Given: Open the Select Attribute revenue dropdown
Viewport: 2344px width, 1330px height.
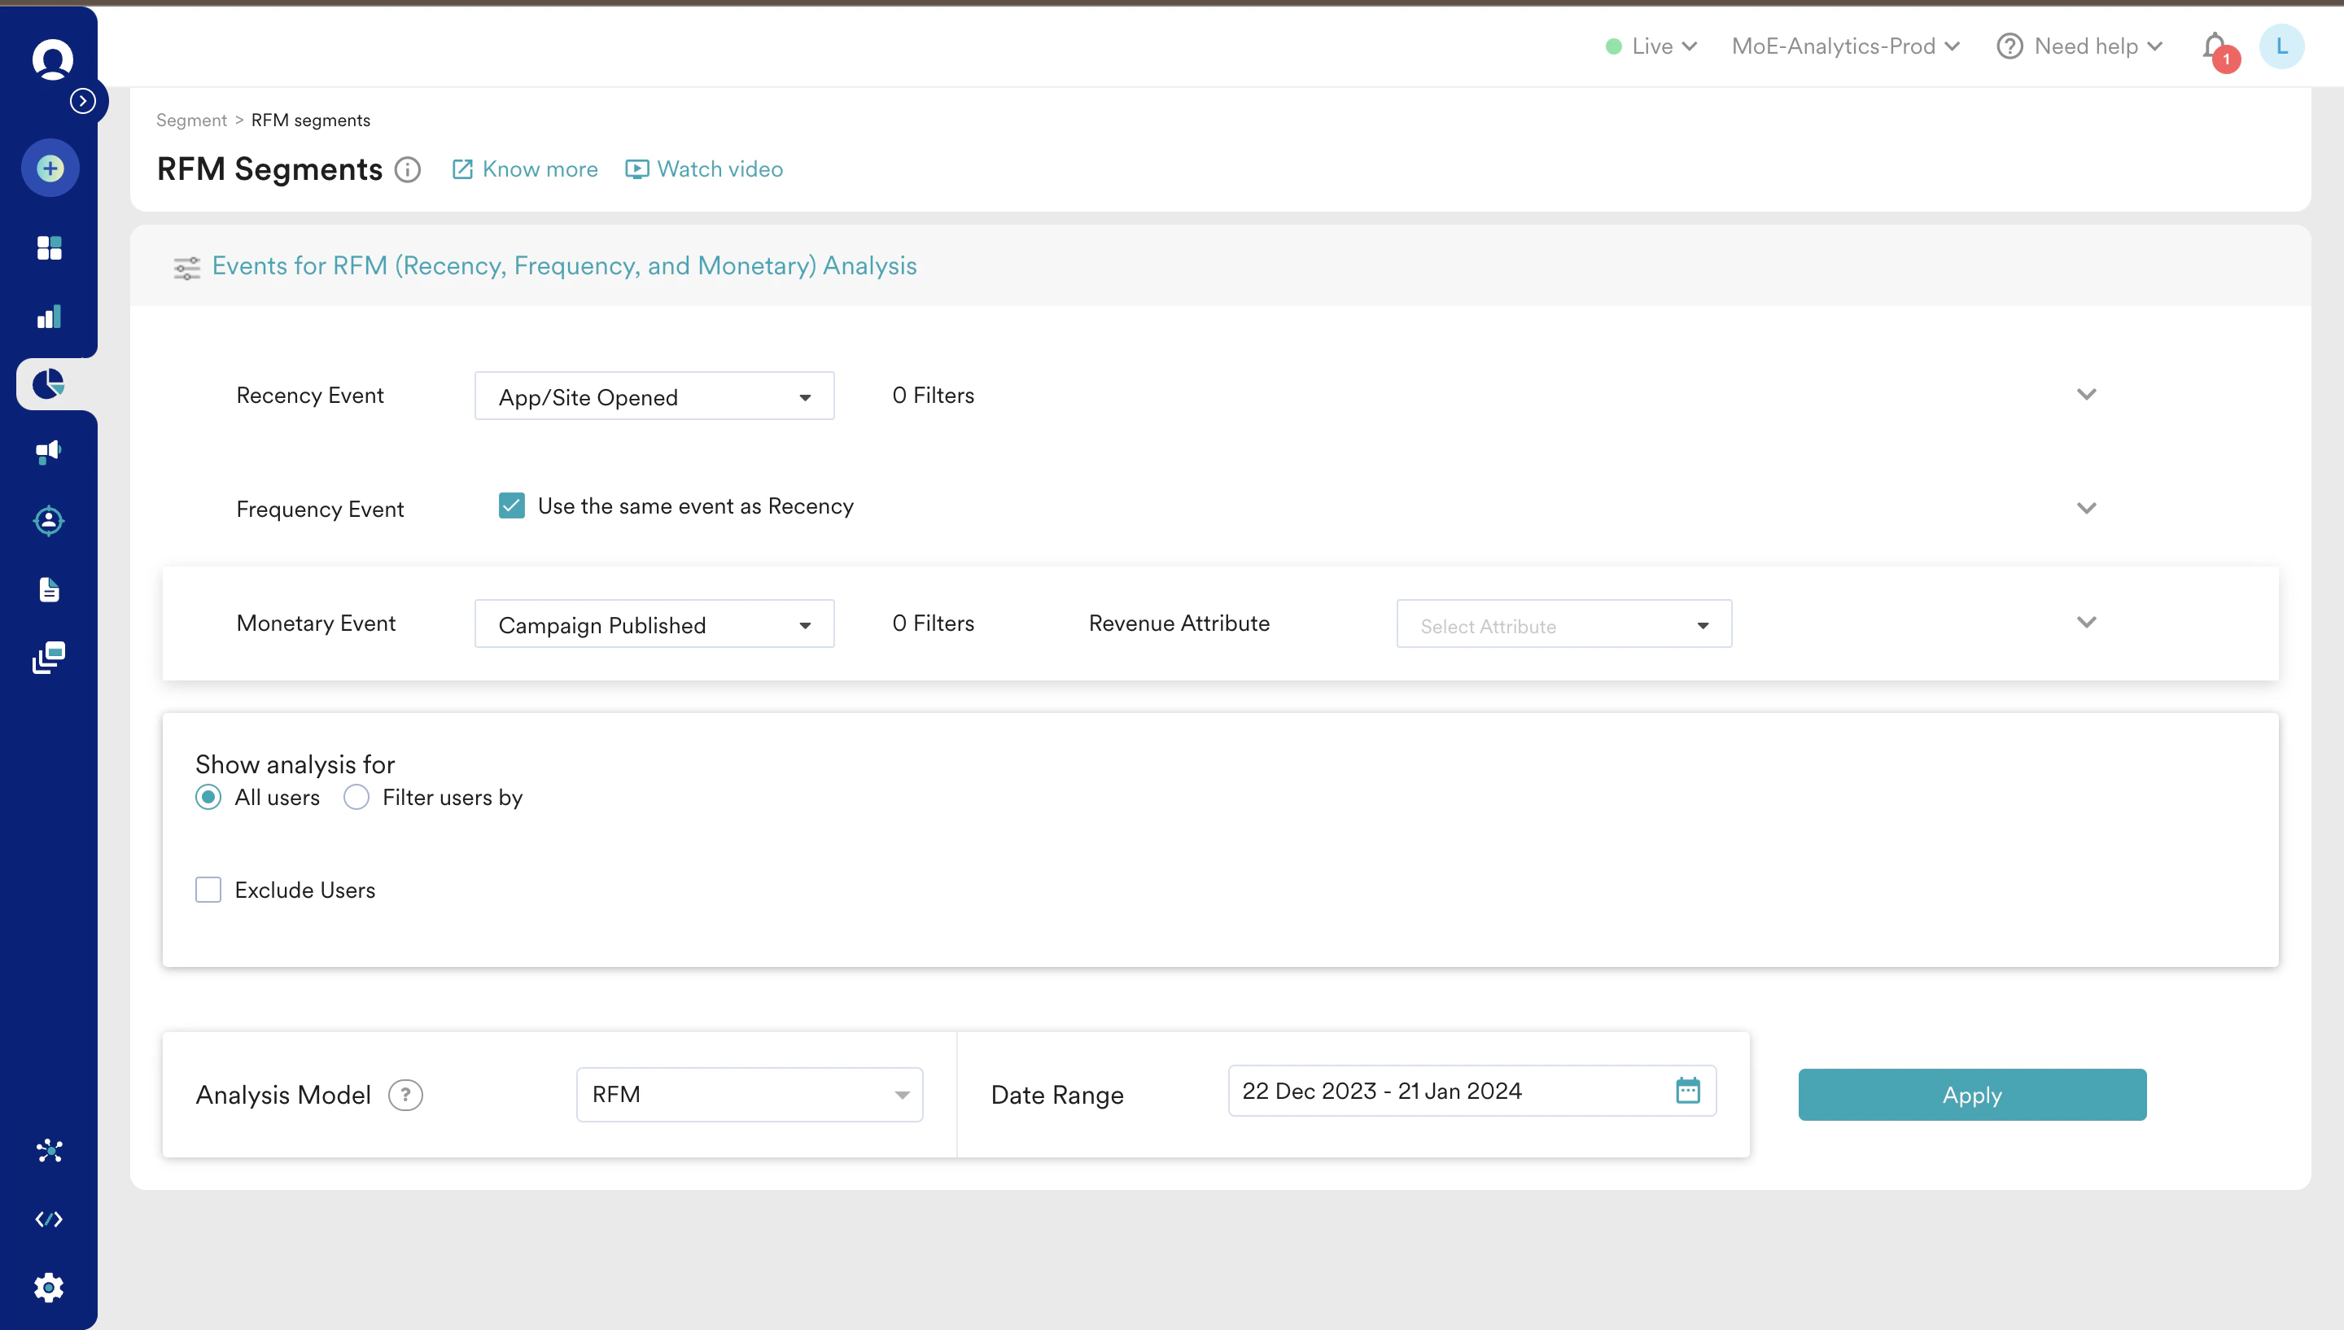Looking at the screenshot, I should [1563, 625].
